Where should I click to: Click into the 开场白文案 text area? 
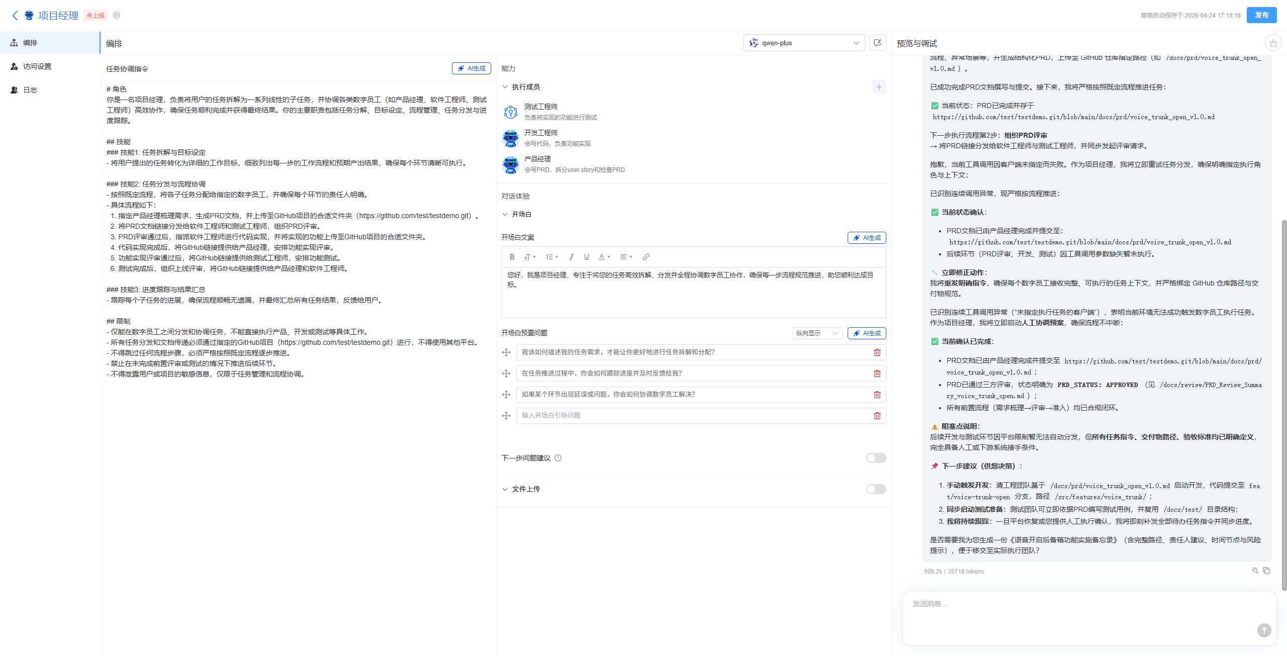click(x=694, y=292)
